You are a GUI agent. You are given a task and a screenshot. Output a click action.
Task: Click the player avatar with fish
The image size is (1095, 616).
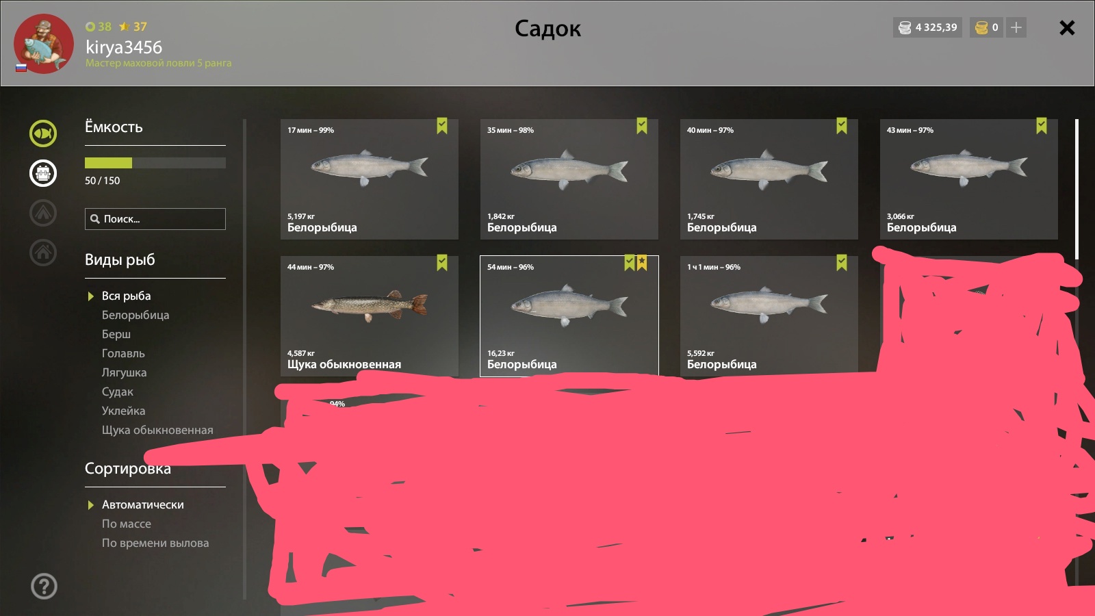pyautogui.click(x=44, y=43)
